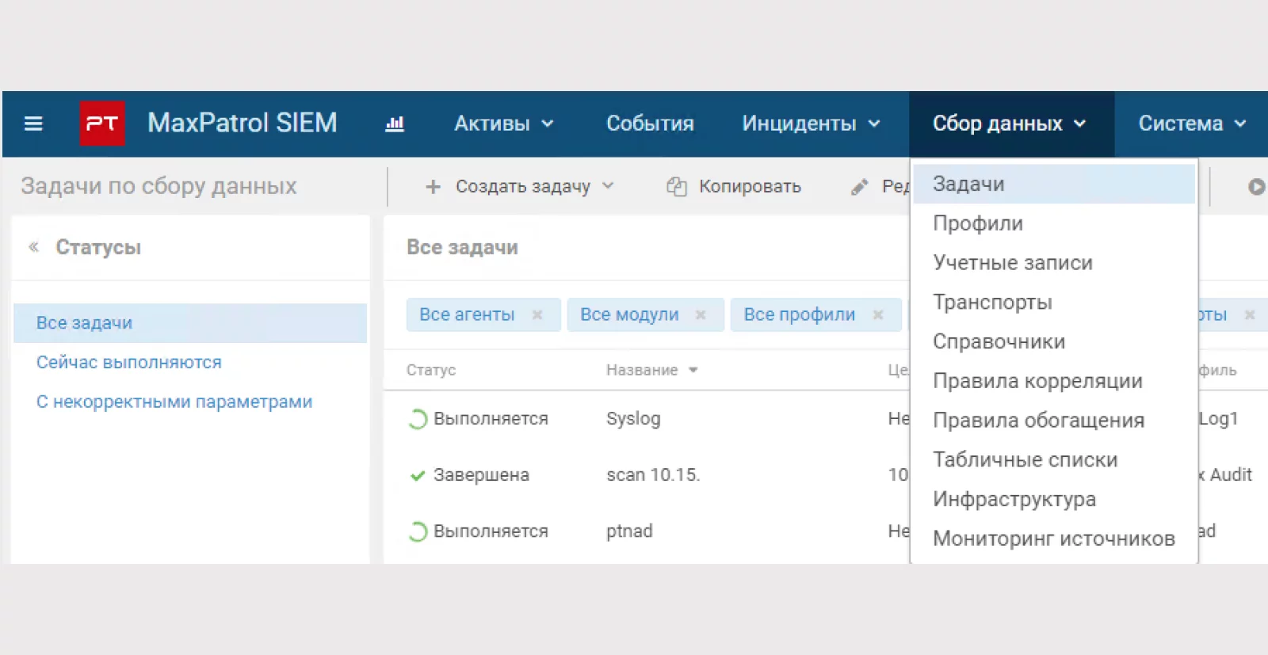Click Завершена status text

481,475
